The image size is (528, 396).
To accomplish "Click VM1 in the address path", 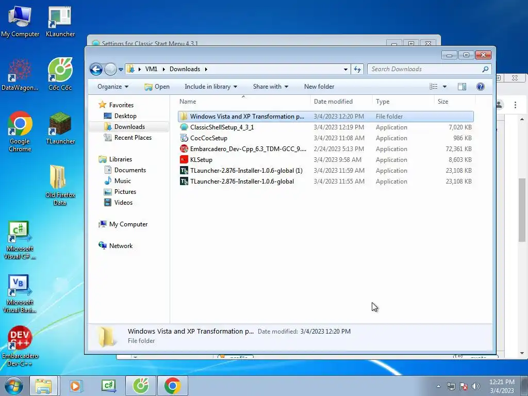I will tap(151, 69).
